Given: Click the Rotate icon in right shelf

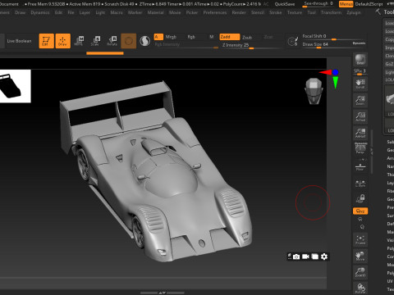Looking at the screenshot, I should click(360, 288).
